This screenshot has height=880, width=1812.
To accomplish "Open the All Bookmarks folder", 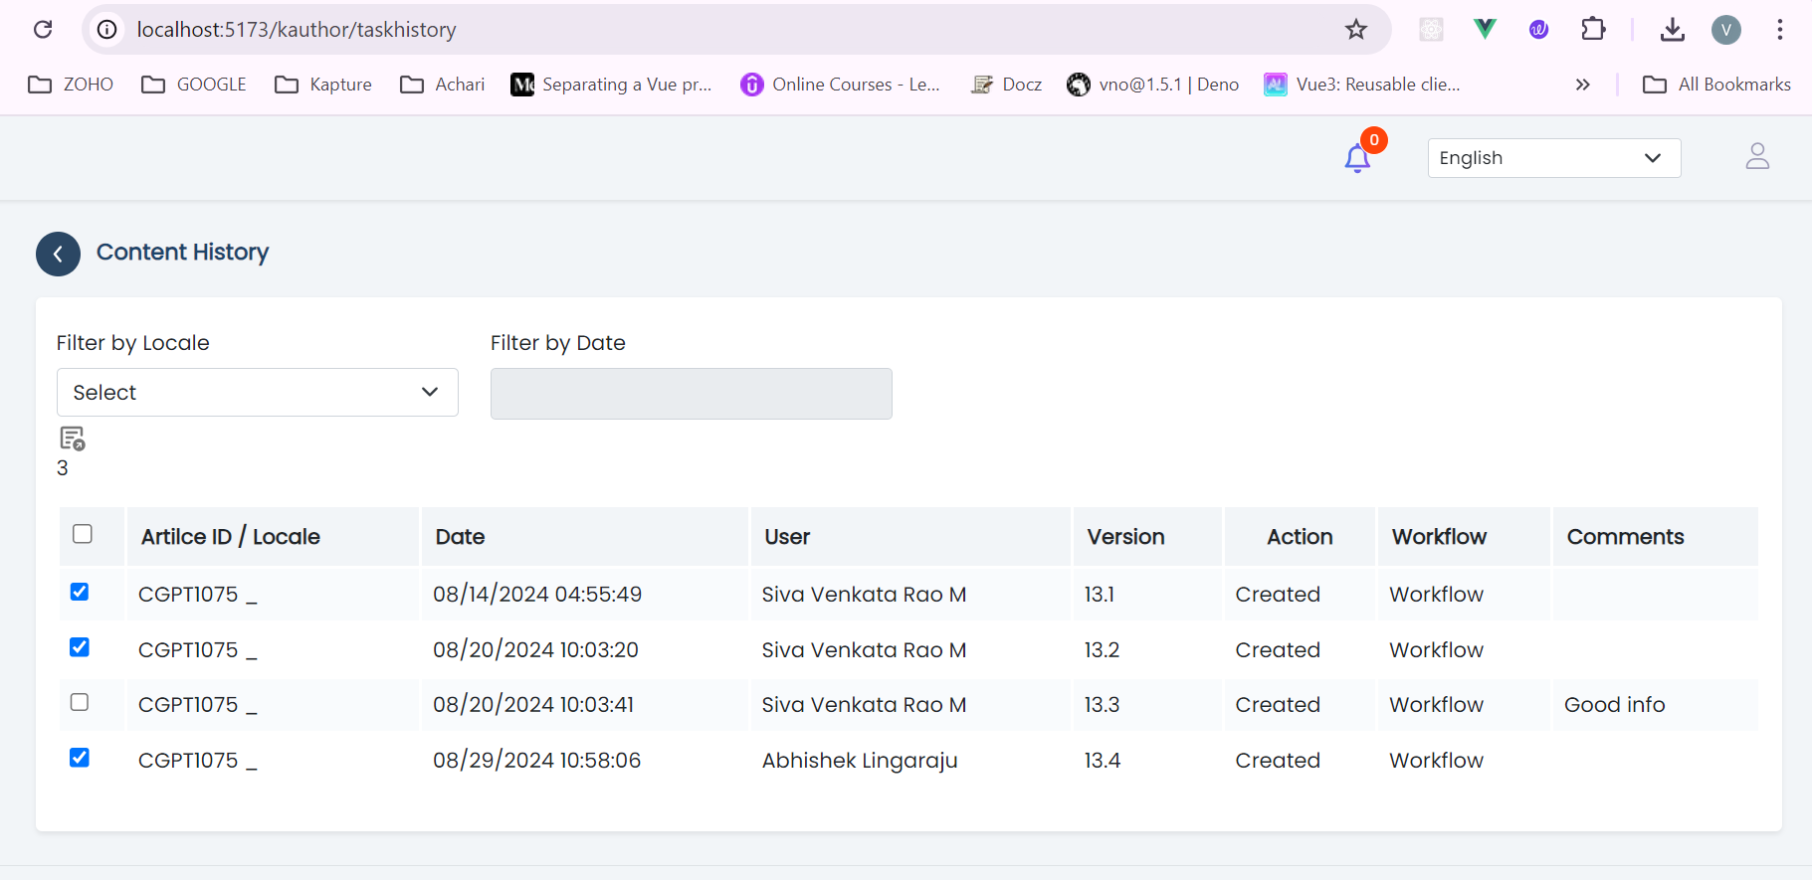I will tap(1716, 85).
